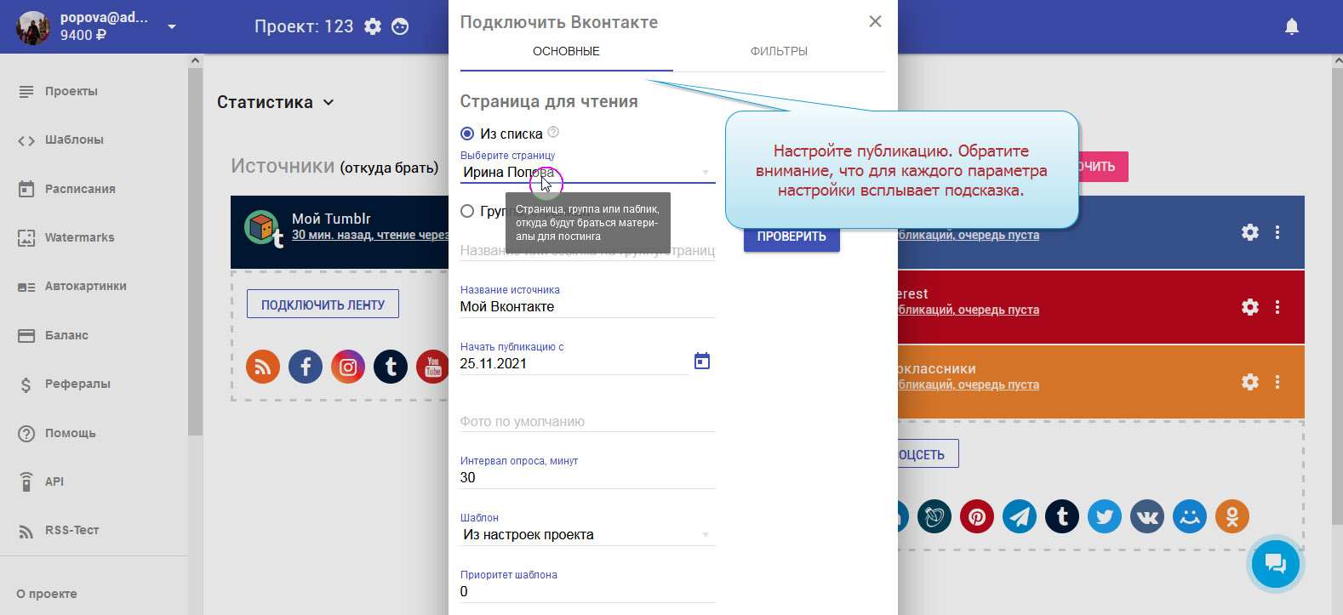Screen dimensions: 1343x615
Task: Choose the Instagram source icon
Action: [348, 367]
